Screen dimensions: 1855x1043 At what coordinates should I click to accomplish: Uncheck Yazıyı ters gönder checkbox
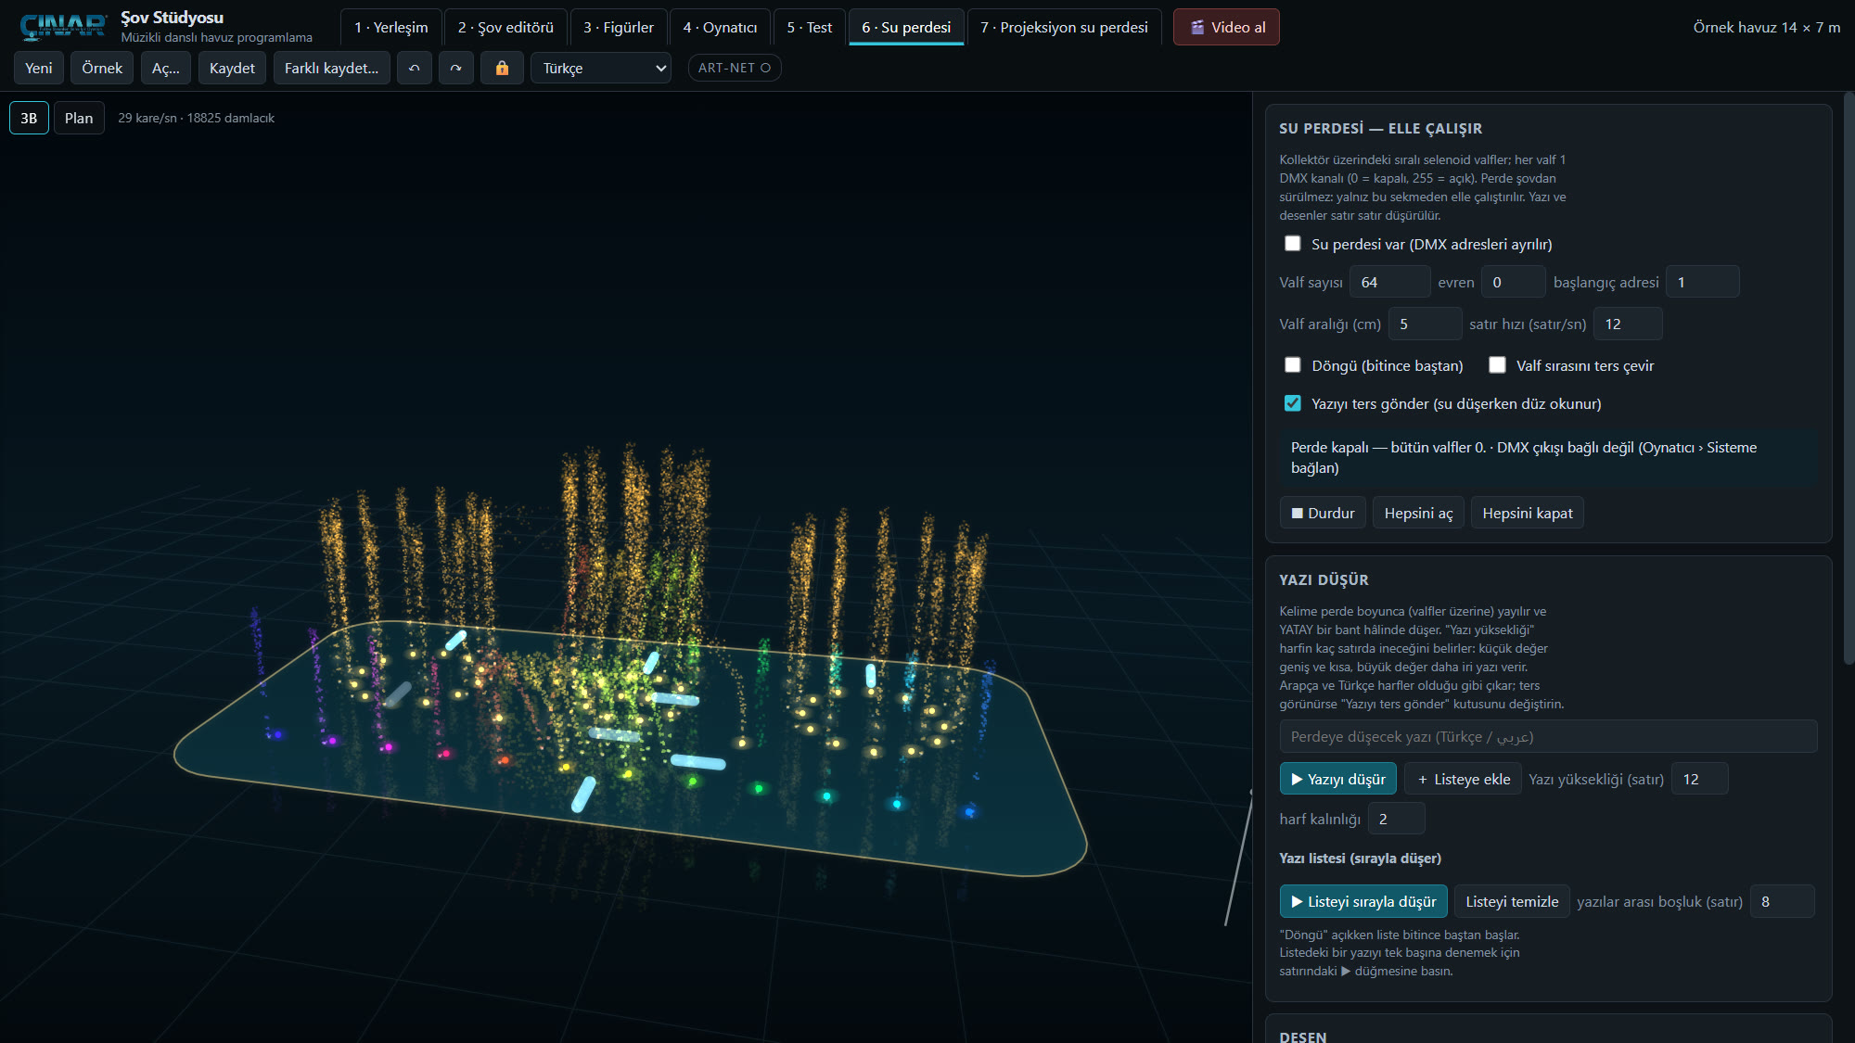coord(1292,403)
